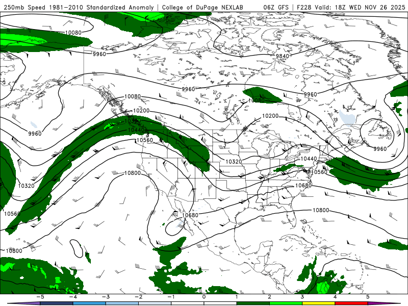Select the light blue -3-to--2 colorbar segment
Image resolution: width=408 pixels, height=306 pixels.
click(x=122, y=303)
